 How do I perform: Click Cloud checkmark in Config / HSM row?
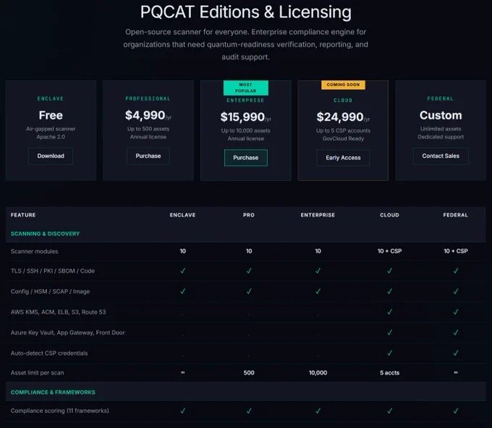(x=389, y=291)
